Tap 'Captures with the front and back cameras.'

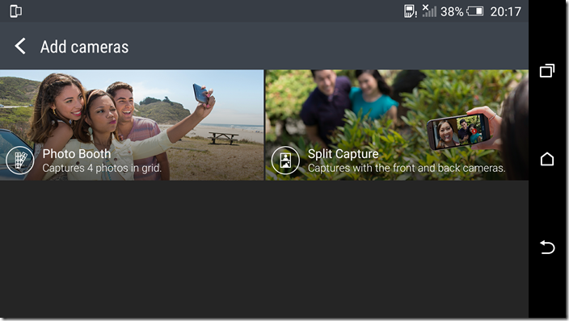coord(407,168)
